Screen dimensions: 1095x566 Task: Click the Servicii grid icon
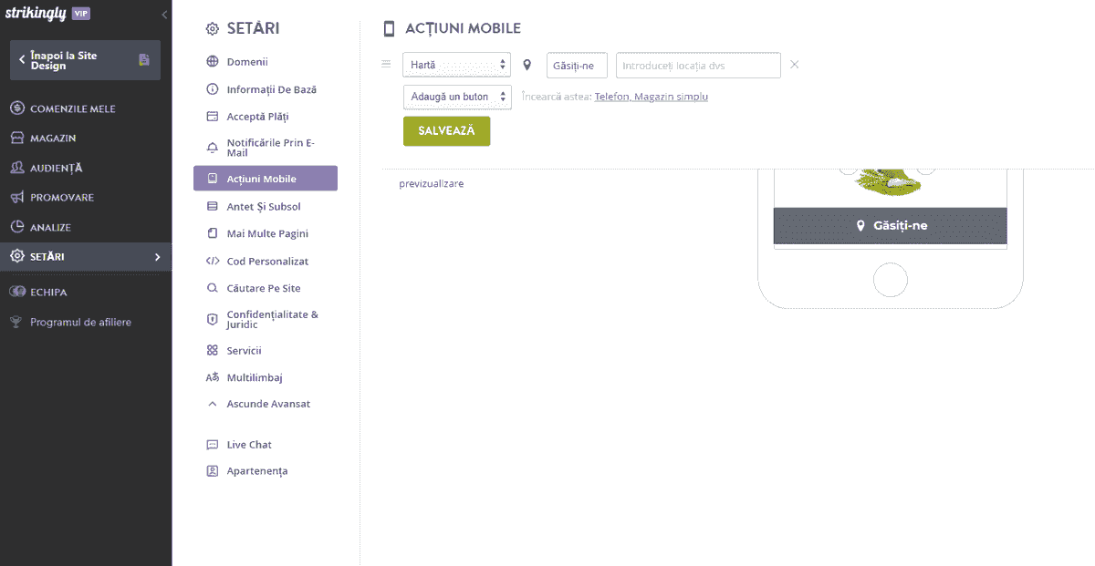click(213, 350)
